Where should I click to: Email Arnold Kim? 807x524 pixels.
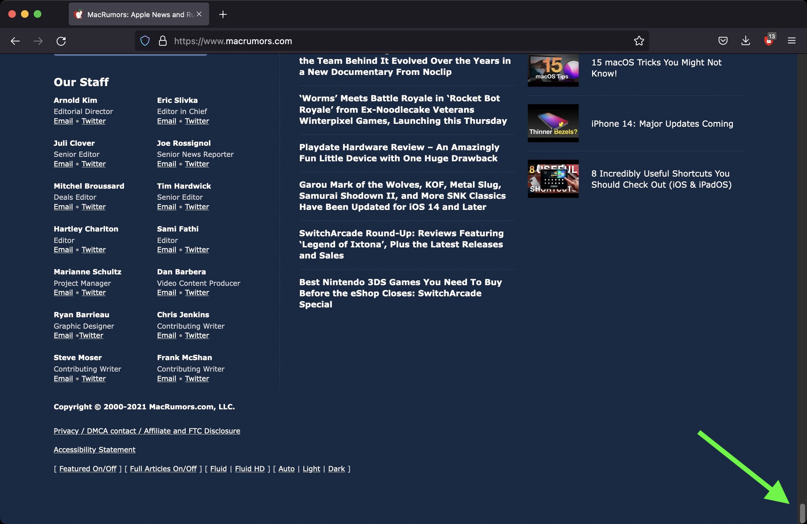click(x=63, y=121)
